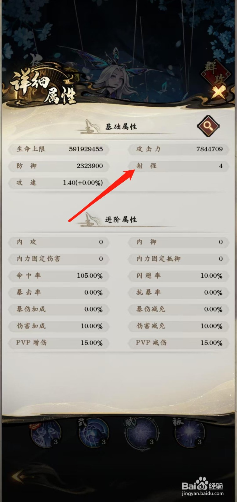
Task: Tap the 被 passive skill icon
Action: (189, 433)
